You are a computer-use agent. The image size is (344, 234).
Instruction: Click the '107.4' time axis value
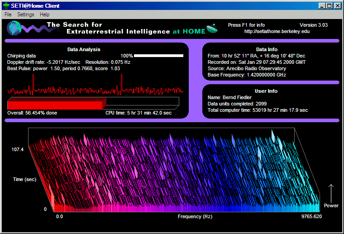(17, 149)
